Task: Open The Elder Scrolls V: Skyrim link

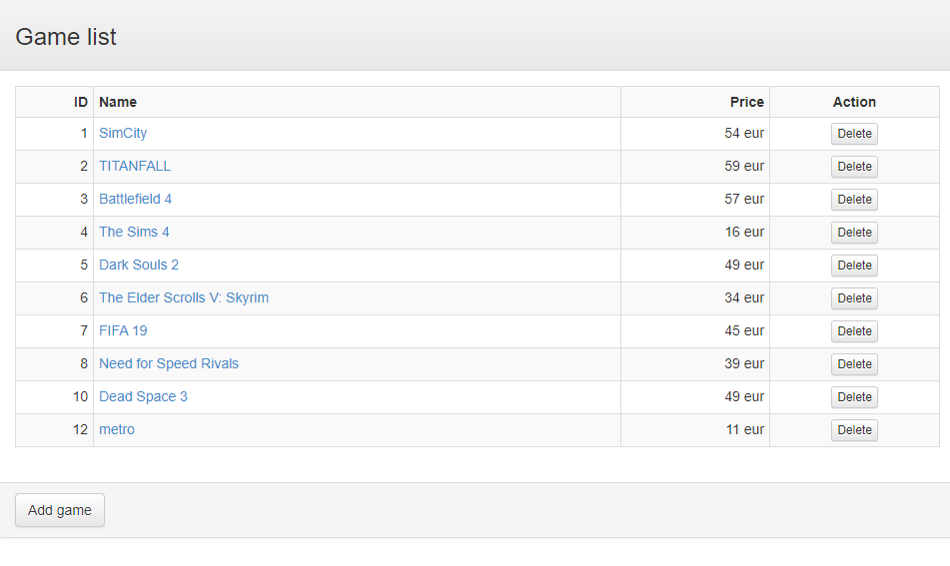Action: (x=184, y=297)
